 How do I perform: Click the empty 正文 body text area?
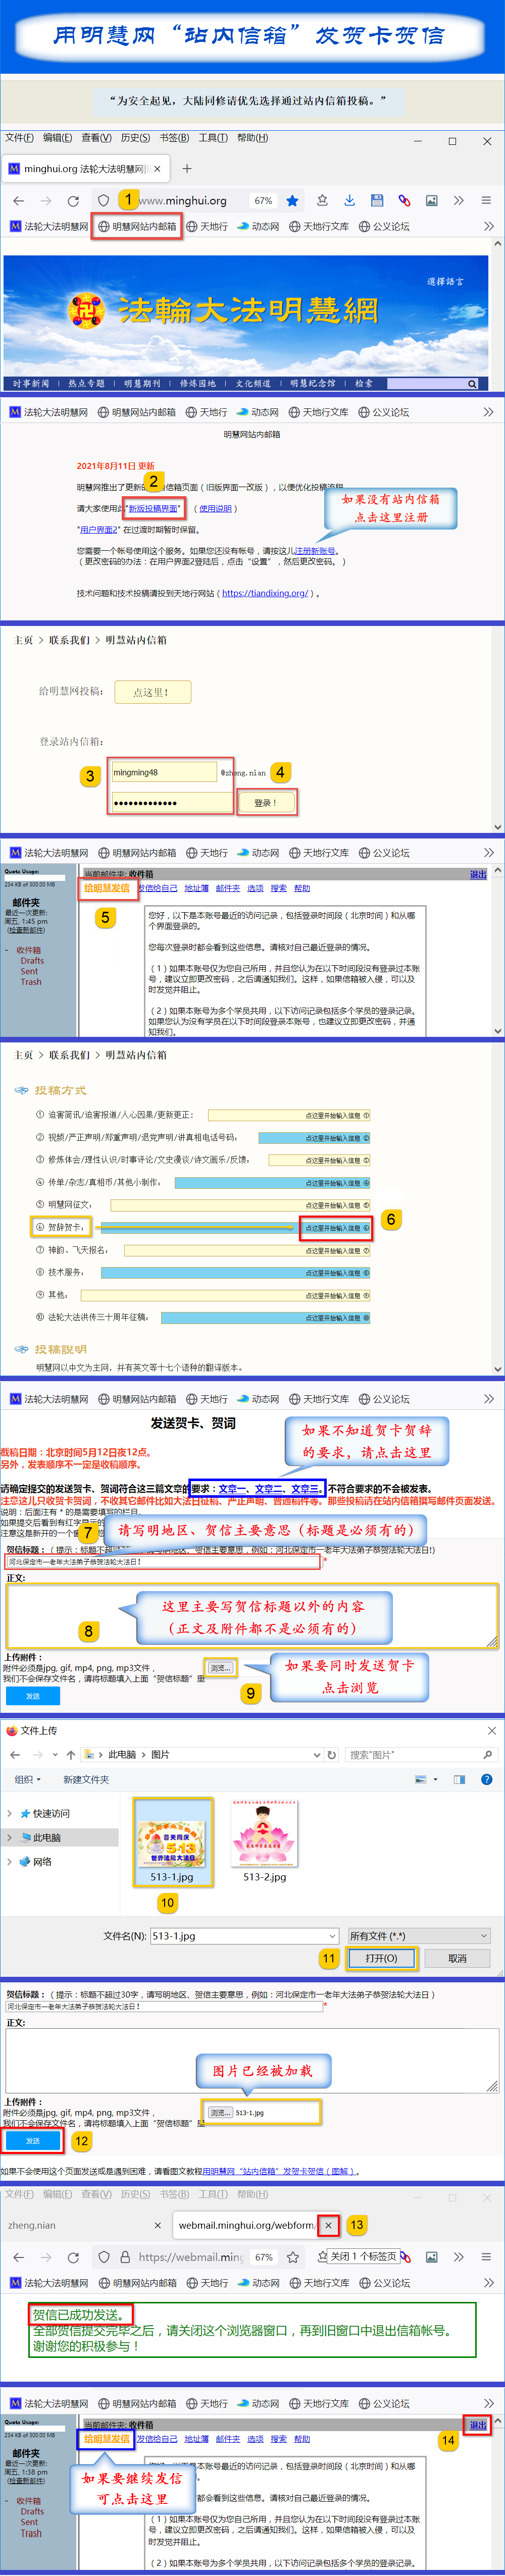click(252, 1617)
